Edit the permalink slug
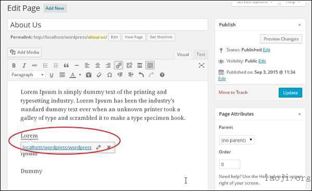Screen dimensions: 312x191 (x=114, y=37)
